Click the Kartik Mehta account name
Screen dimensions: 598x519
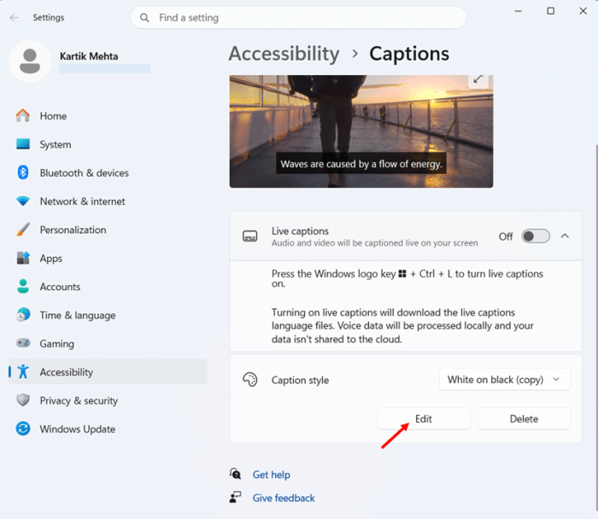(x=89, y=56)
